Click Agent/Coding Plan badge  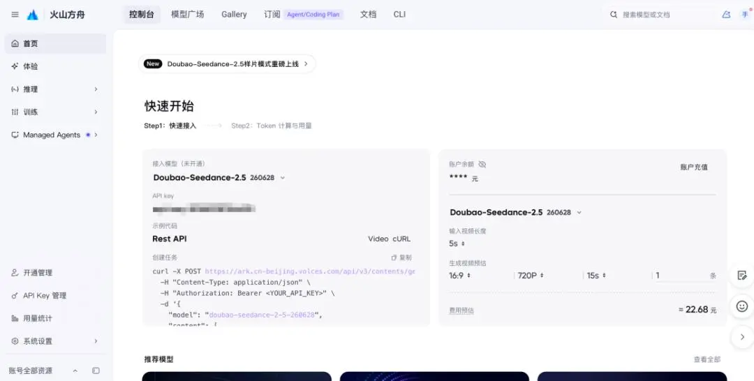pos(313,15)
